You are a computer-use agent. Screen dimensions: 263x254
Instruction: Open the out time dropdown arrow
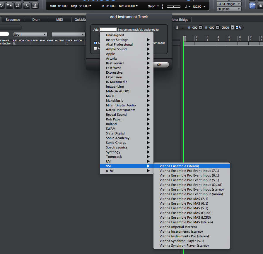tap(136, 6)
